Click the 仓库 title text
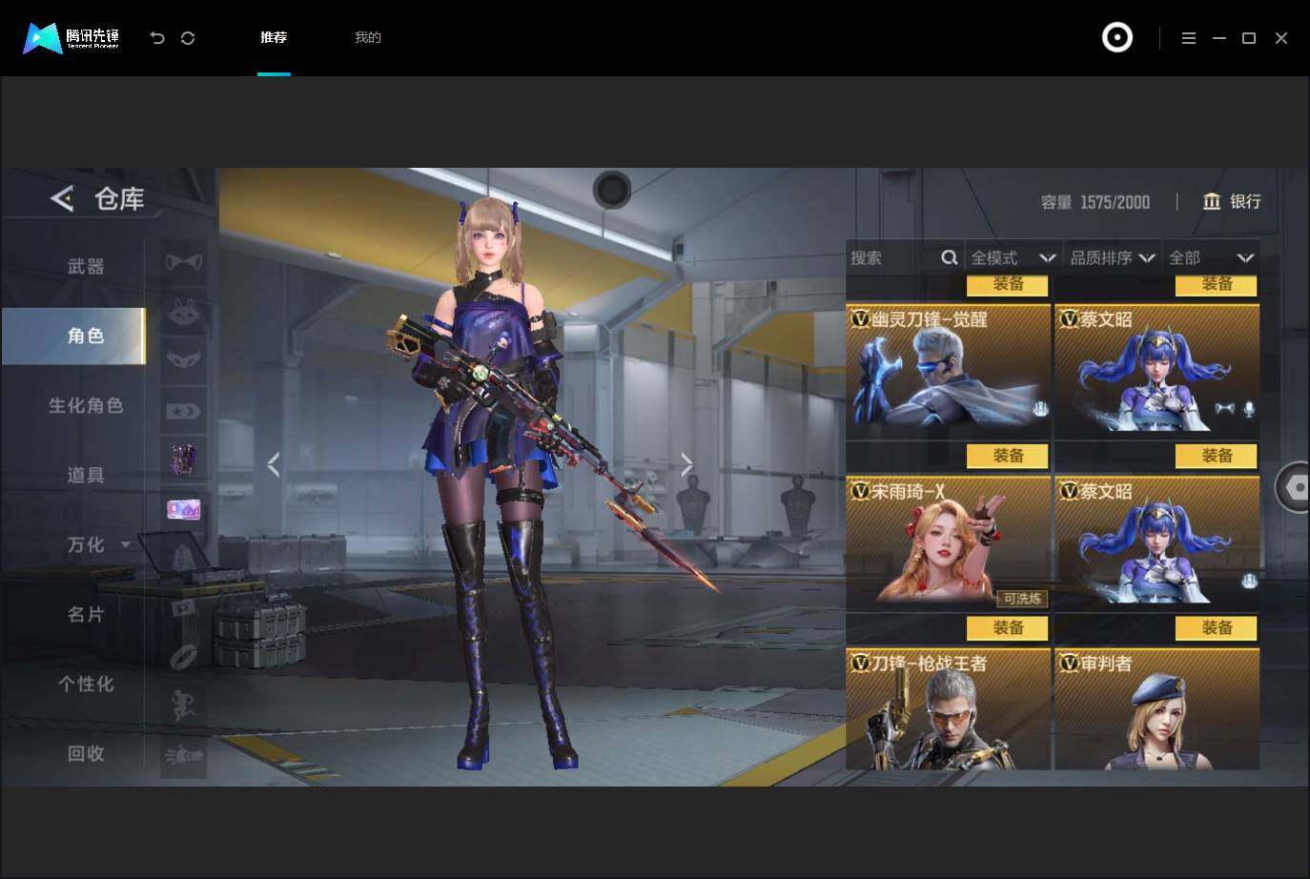The height and width of the screenshot is (879, 1310). (119, 198)
